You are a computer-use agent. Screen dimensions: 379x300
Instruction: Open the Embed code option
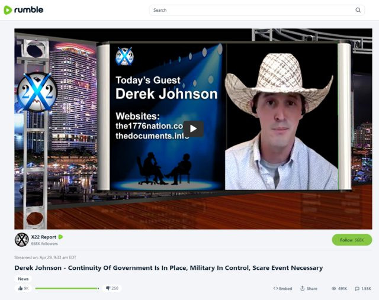[282, 288]
